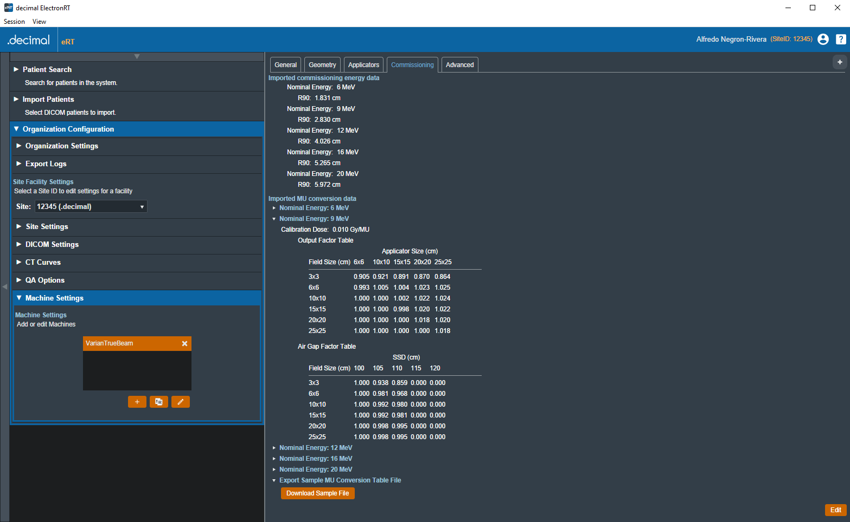Open the Site ID dropdown
Viewport: 850px width, 522px height.
click(91, 207)
